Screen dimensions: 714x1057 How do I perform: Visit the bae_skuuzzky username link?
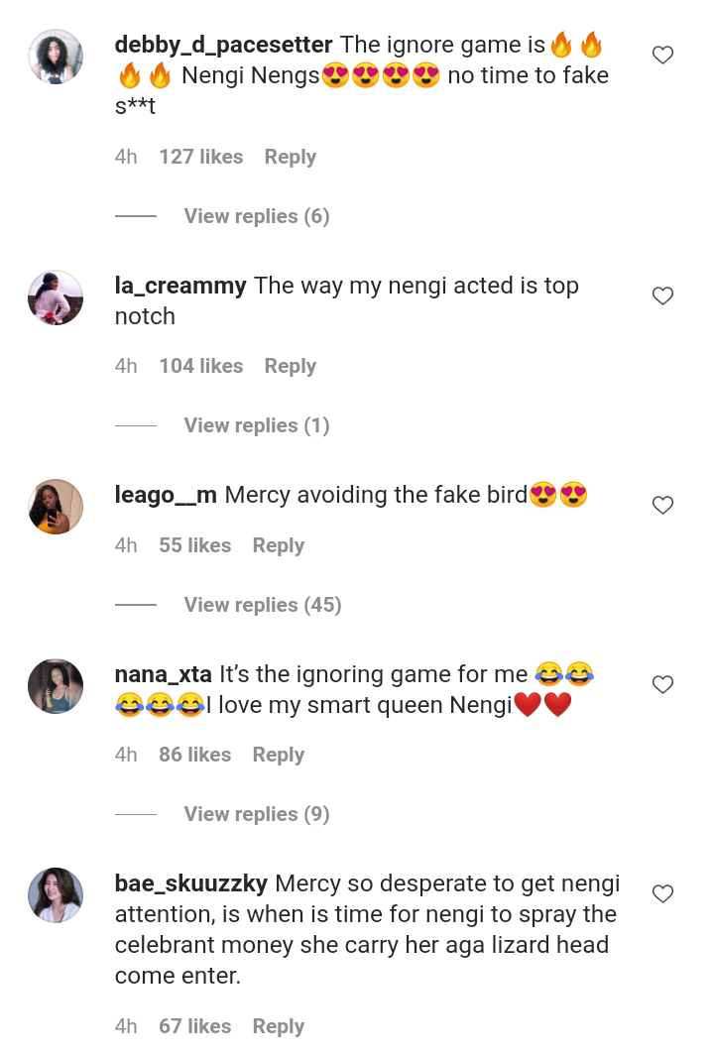point(191,883)
